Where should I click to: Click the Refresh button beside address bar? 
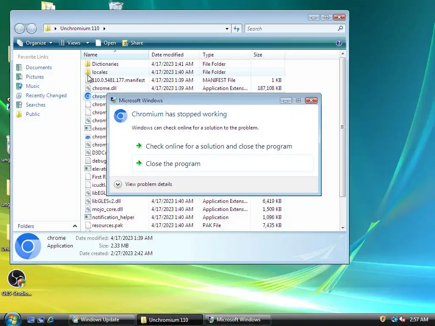[237, 28]
